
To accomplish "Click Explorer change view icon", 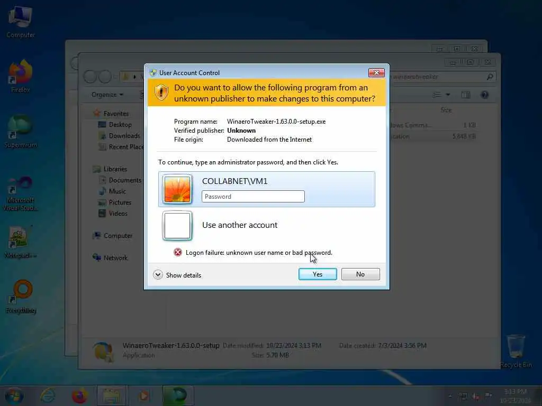I will pyautogui.click(x=437, y=95).
